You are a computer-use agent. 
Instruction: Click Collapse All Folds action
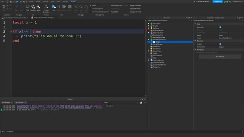[136, 12]
